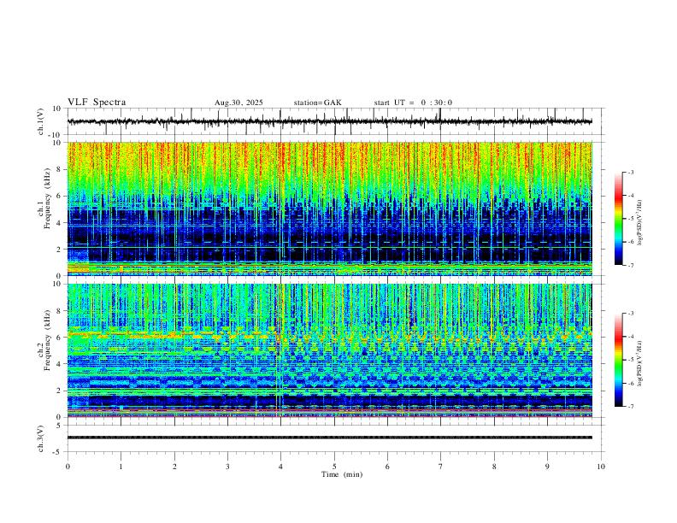677x523 pixels.
Task: Click the "Time (min)" axis title
Action: coord(342,474)
